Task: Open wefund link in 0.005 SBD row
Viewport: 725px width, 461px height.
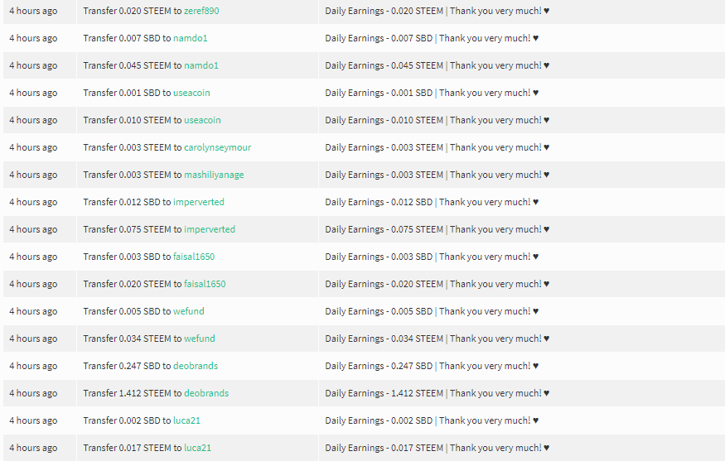Action: pyautogui.click(x=189, y=310)
